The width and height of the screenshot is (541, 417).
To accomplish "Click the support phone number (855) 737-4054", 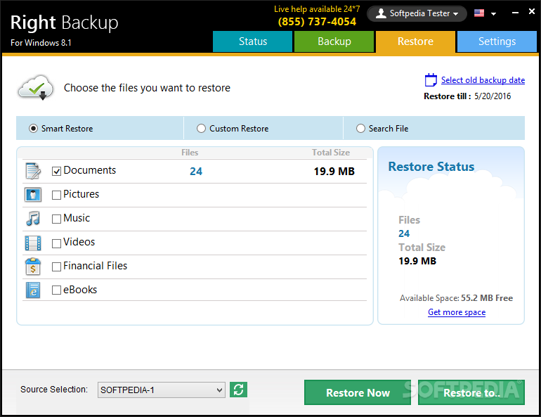I will (317, 22).
